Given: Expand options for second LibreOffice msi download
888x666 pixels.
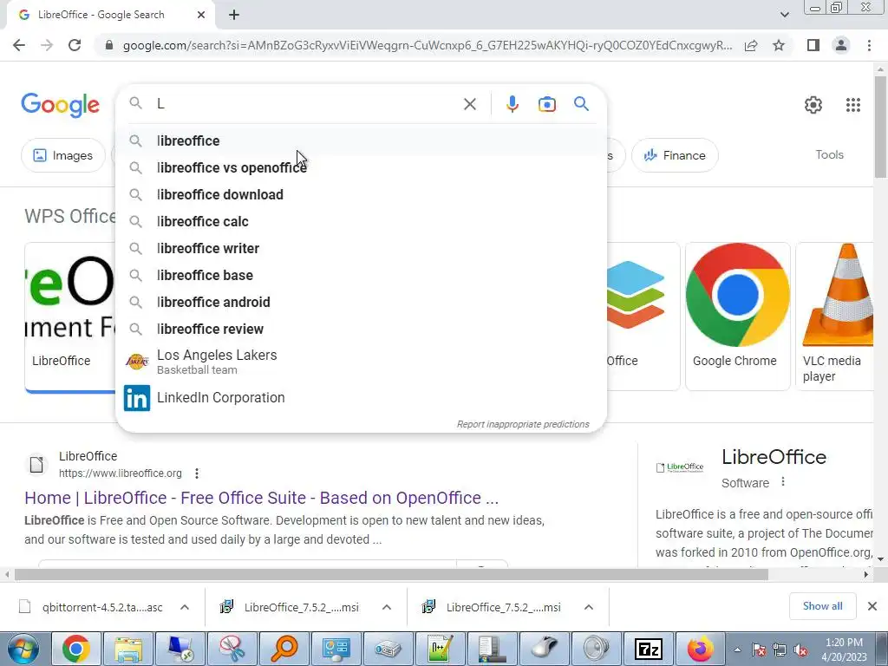Looking at the screenshot, I should pyautogui.click(x=589, y=607).
